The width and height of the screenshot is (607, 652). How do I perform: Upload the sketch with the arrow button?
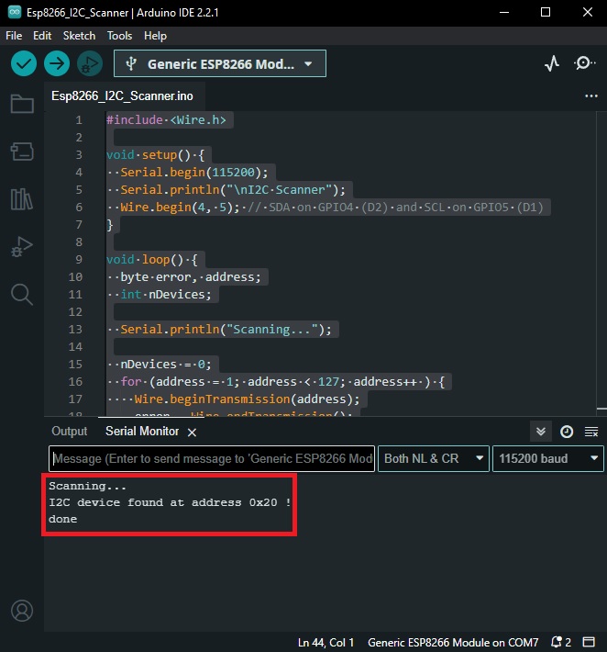(x=57, y=63)
